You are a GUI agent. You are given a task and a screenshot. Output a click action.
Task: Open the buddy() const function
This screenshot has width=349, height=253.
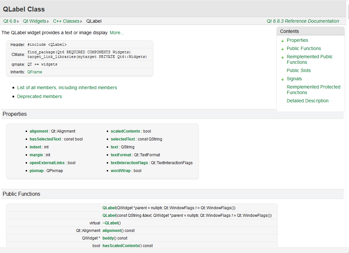(108, 238)
